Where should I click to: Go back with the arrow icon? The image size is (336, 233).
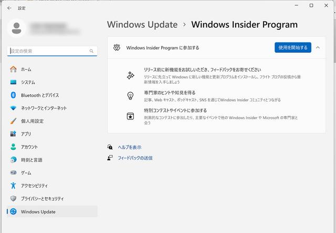click(x=9, y=8)
